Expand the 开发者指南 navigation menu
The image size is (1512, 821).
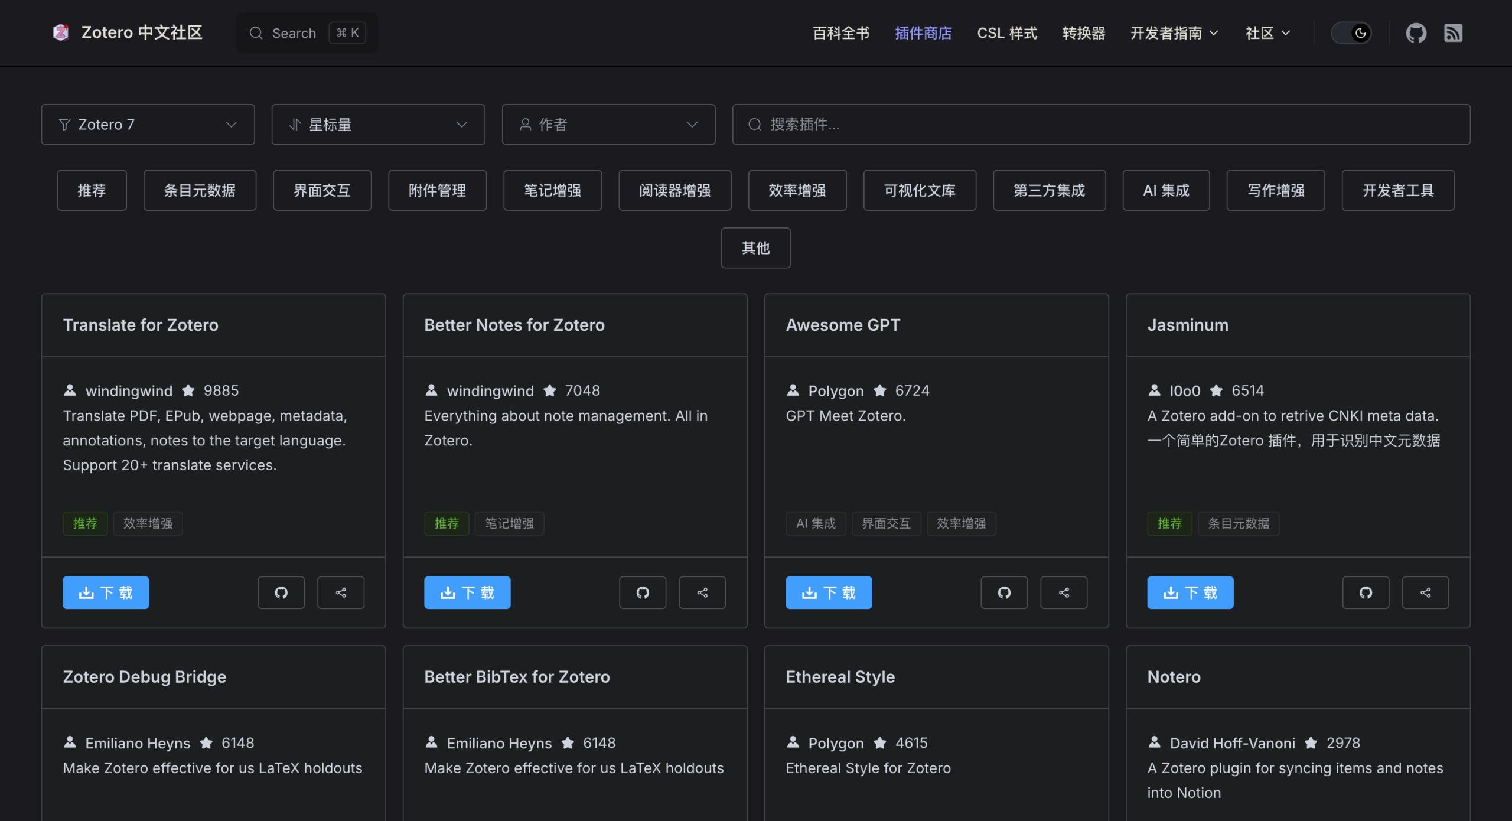[1174, 33]
